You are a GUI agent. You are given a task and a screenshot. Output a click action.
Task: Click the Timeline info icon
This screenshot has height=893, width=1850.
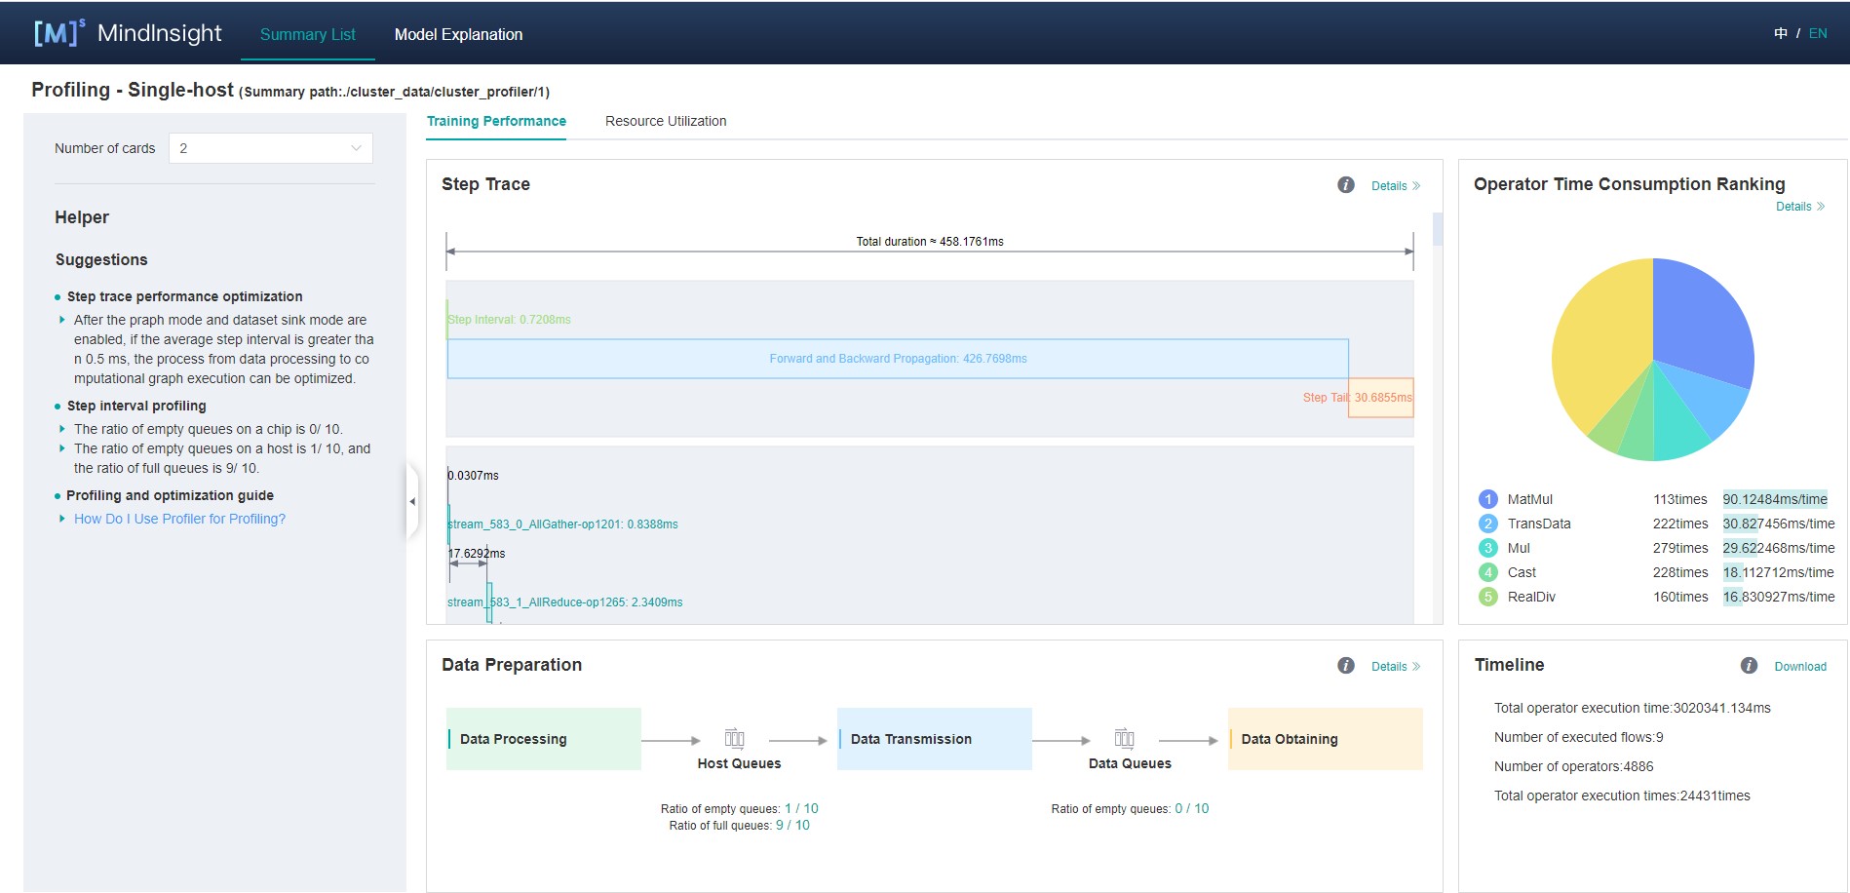point(1749,666)
